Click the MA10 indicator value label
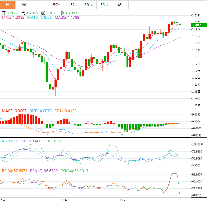This screenshot has height=207, width=209. tap(40, 18)
